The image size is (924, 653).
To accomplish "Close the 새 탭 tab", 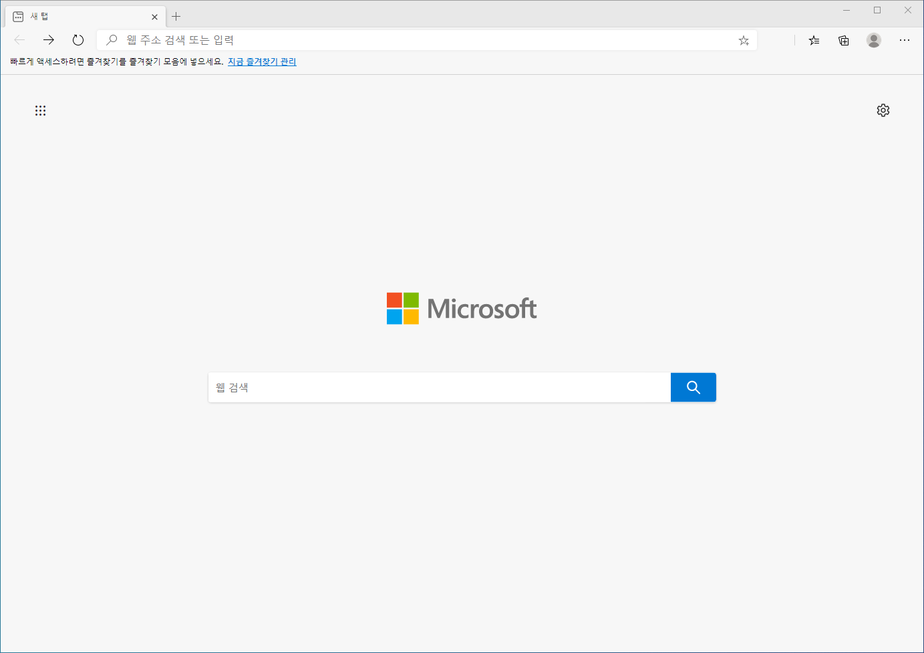I will [154, 17].
